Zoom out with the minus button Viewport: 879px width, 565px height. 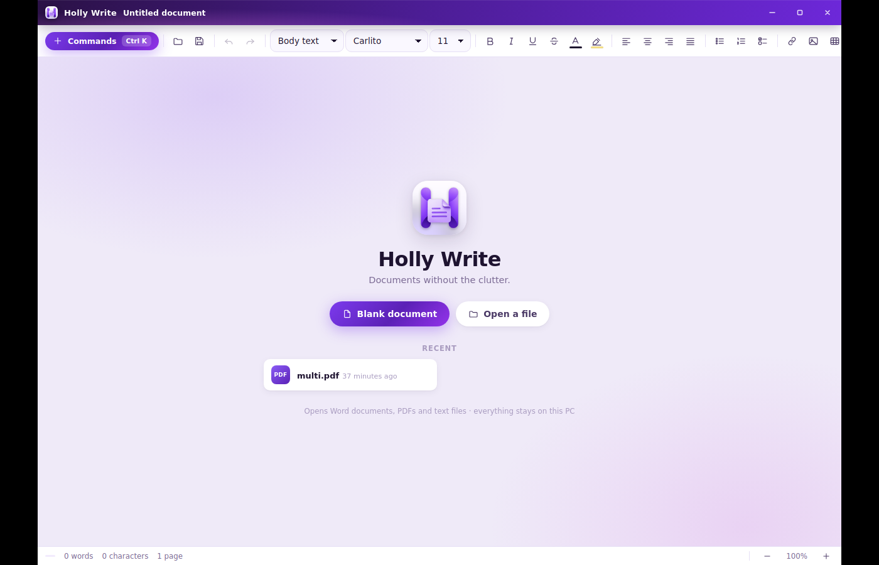(767, 556)
